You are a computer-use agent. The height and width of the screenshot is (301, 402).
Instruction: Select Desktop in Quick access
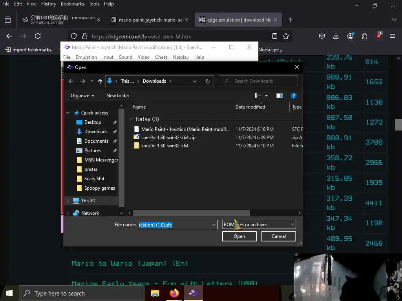(x=93, y=122)
